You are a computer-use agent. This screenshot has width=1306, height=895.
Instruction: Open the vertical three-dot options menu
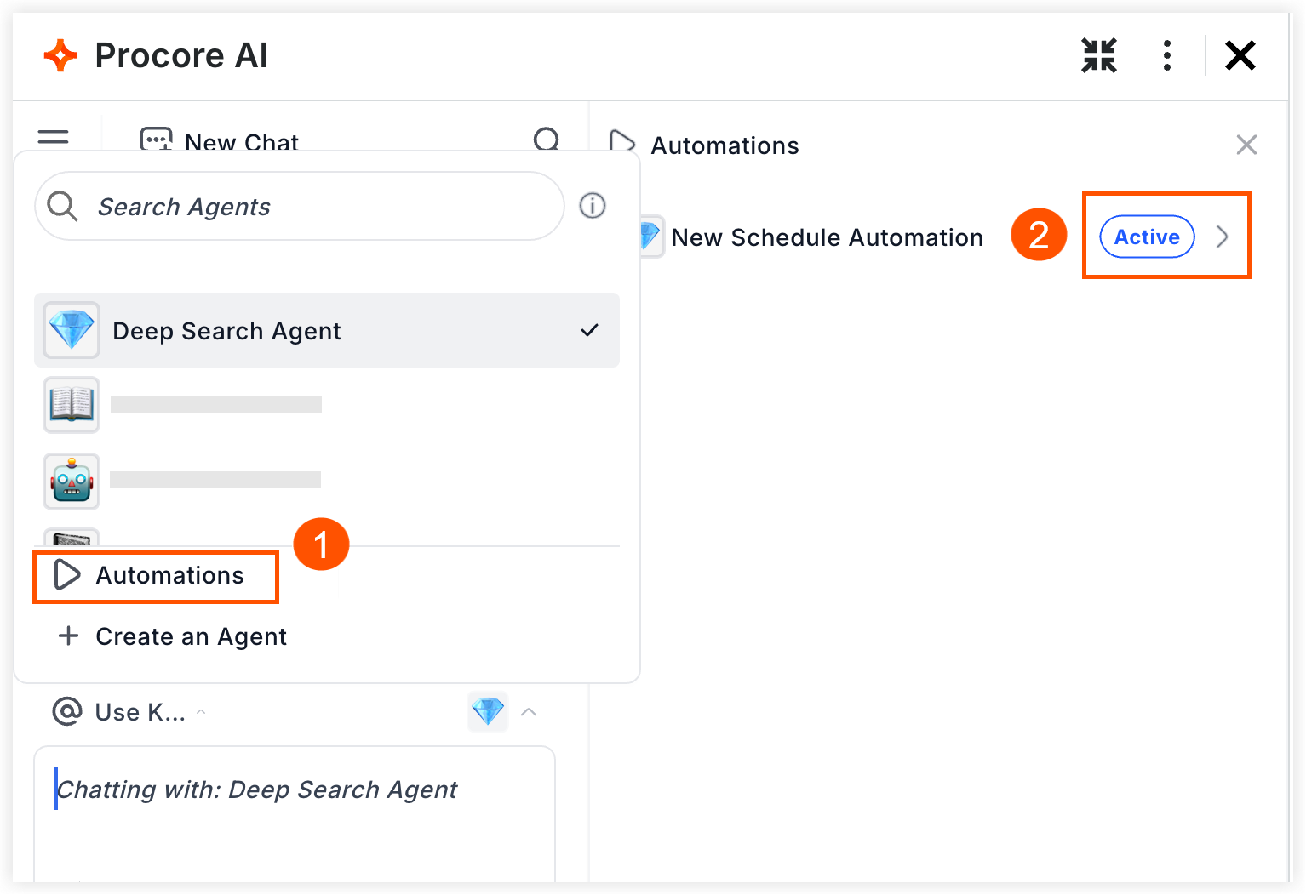coord(1167,56)
